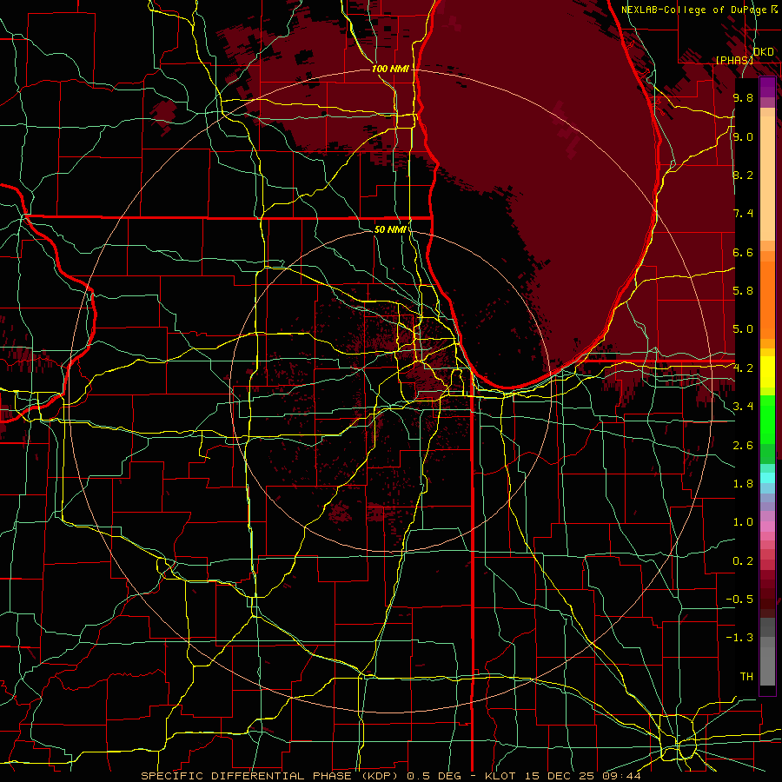
Task: Click the purple swatch at top of colorbar
Action: [767, 87]
